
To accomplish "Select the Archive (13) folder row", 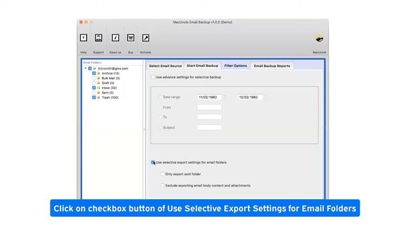I will point(110,74).
